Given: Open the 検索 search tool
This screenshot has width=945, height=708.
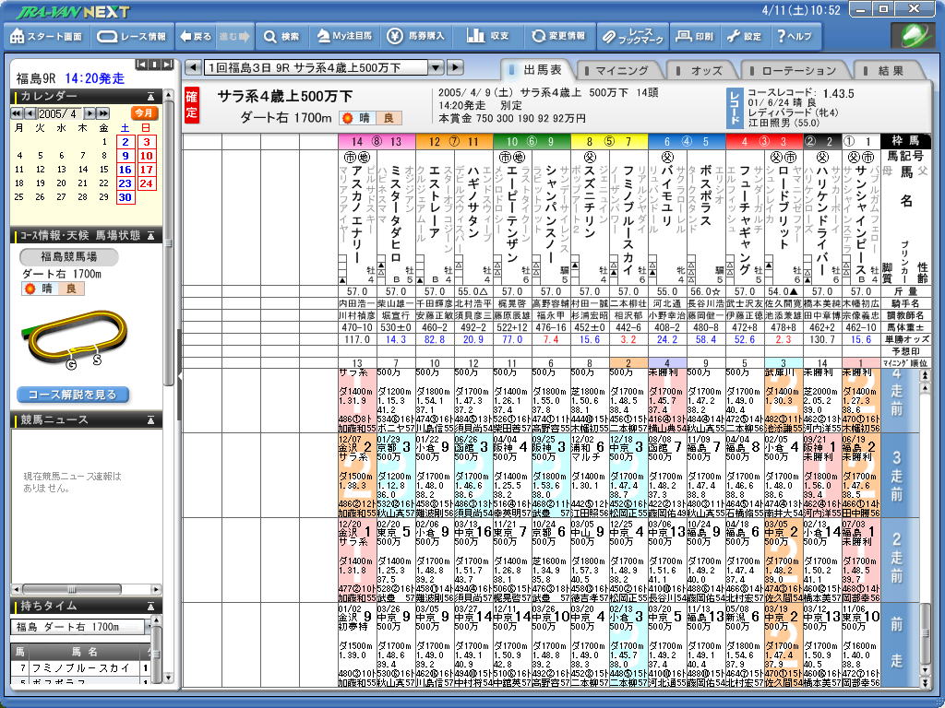Looking at the screenshot, I should 282,37.
